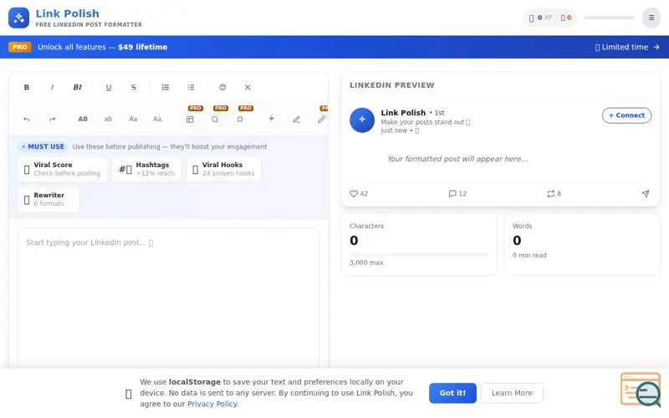Viewport: 669px width, 418px height.
Task: Click "Your formatted post will appear here..." text
Action: coord(457,159)
